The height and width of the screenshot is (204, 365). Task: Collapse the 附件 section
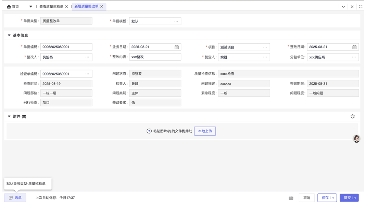[x=9, y=116]
